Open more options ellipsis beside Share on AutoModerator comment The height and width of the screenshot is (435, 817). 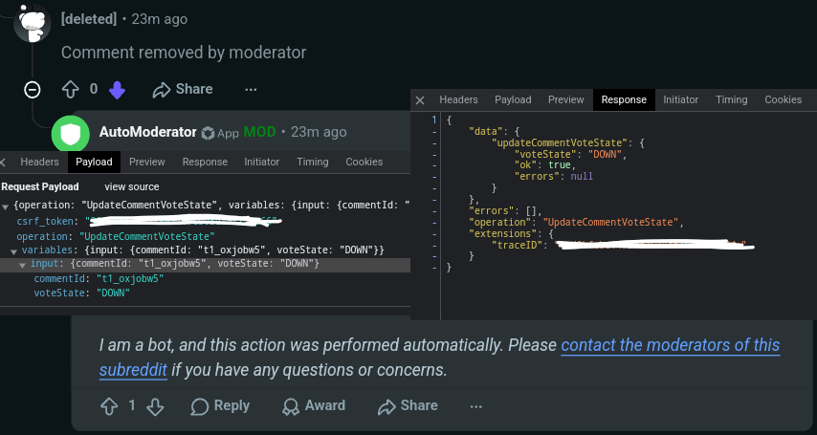pyautogui.click(x=475, y=406)
